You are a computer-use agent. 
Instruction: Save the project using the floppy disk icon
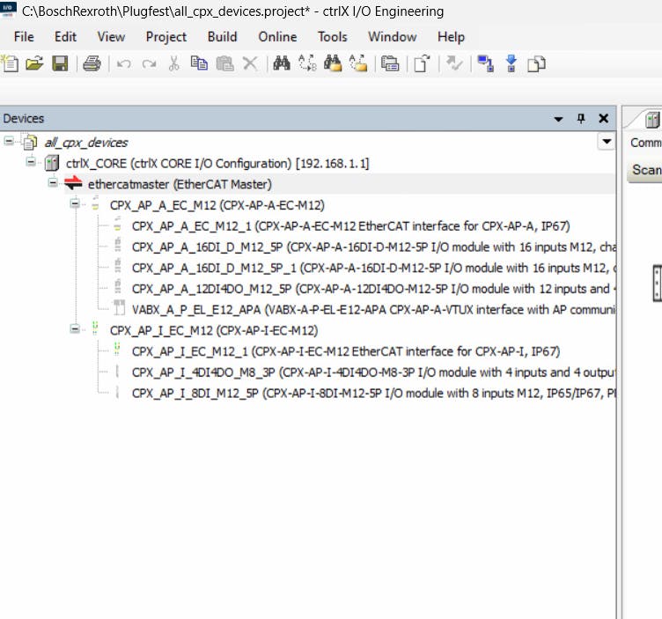[60, 63]
